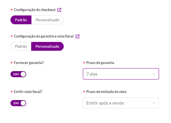Click the Configuração do checkout label
171x123 pixels.
click(35, 10)
